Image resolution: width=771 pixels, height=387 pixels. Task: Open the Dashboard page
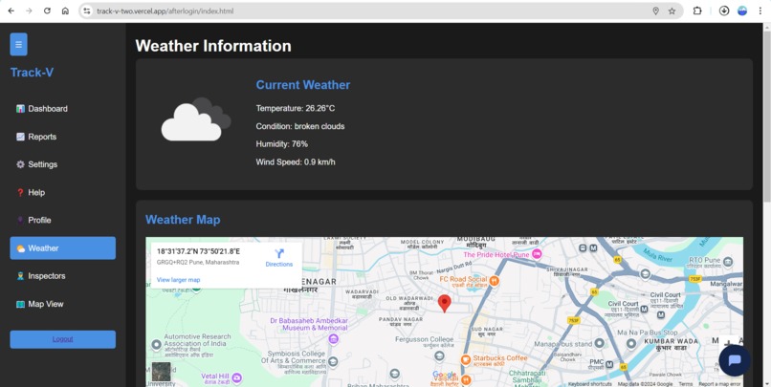[x=63, y=109]
